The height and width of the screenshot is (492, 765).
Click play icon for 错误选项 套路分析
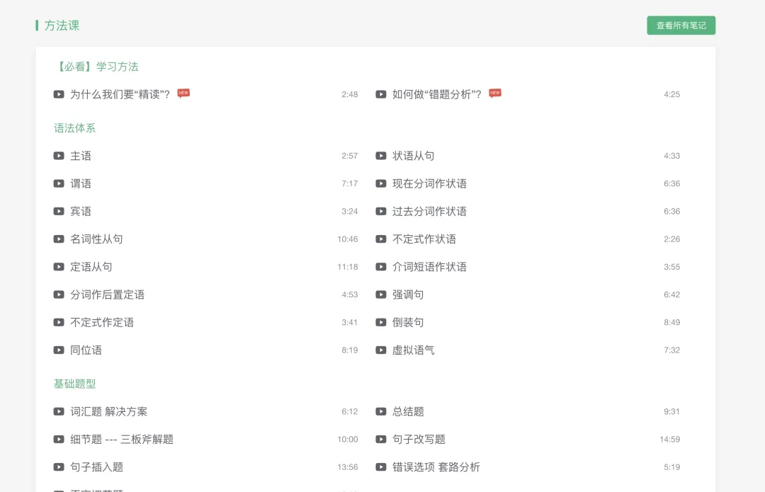click(380, 467)
